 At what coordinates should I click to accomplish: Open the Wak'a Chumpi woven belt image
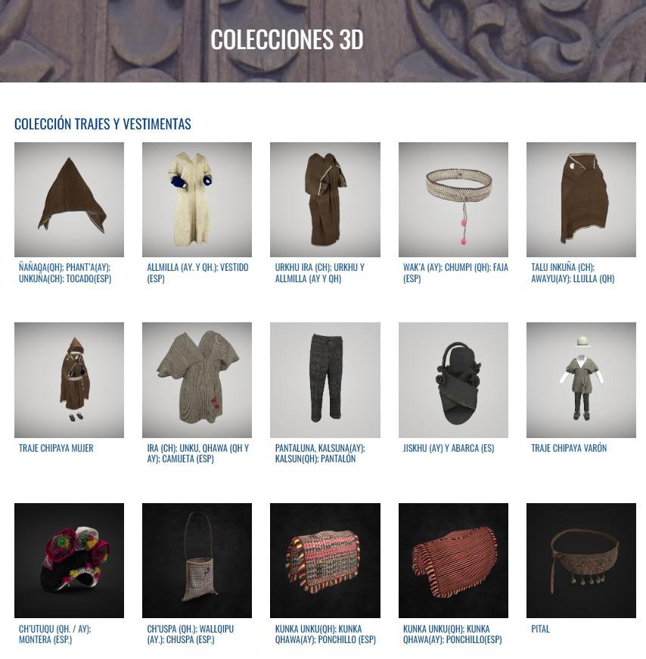point(453,200)
